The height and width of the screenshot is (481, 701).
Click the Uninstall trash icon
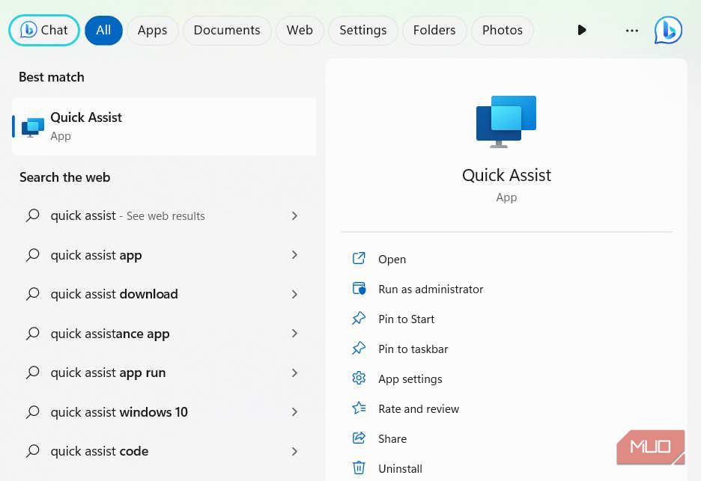click(x=359, y=468)
